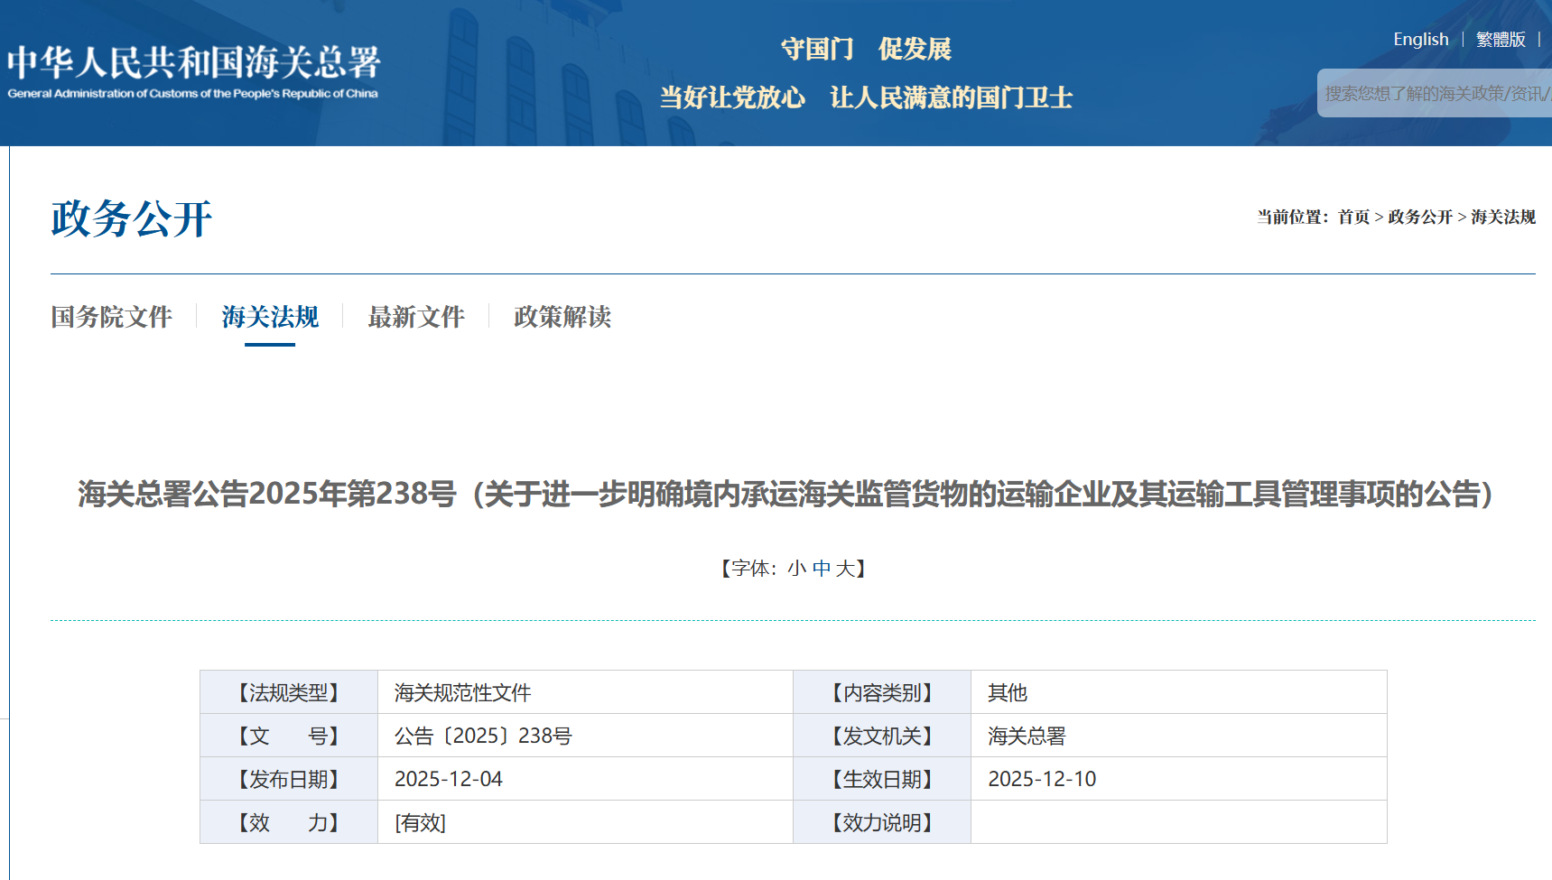Switch the site language to English

[1420, 40]
